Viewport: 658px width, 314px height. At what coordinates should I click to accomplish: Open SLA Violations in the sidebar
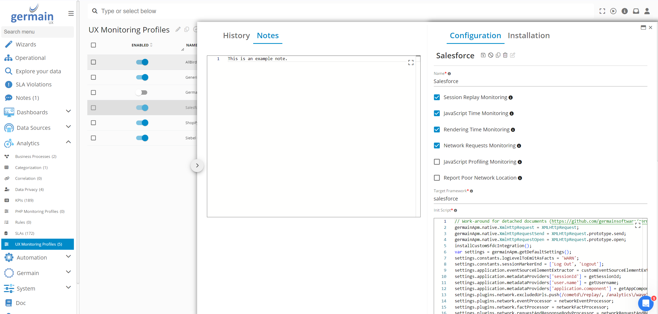tap(34, 84)
